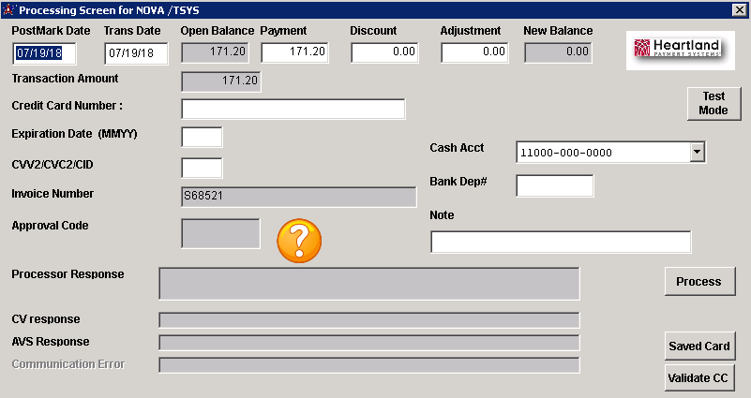Click the Adjustment amount field
Screen dimensions: 751x398
coord(474,52)
